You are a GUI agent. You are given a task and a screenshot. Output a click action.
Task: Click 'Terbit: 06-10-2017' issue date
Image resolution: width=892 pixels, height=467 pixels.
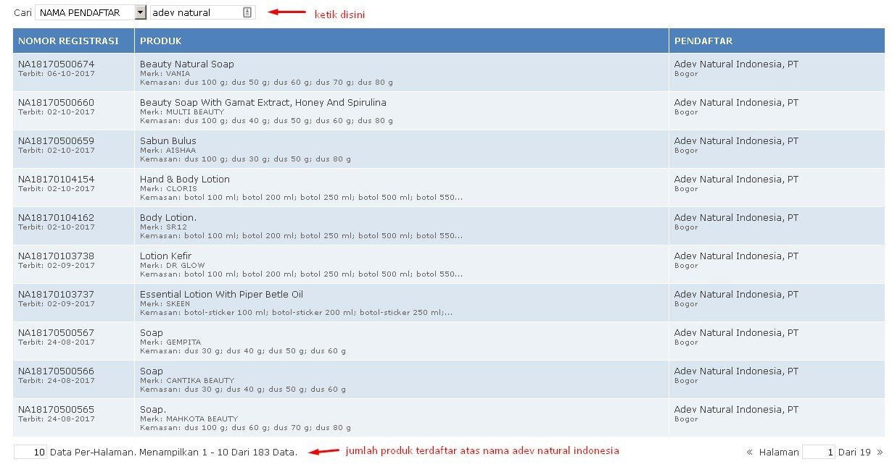coord(57,74)
